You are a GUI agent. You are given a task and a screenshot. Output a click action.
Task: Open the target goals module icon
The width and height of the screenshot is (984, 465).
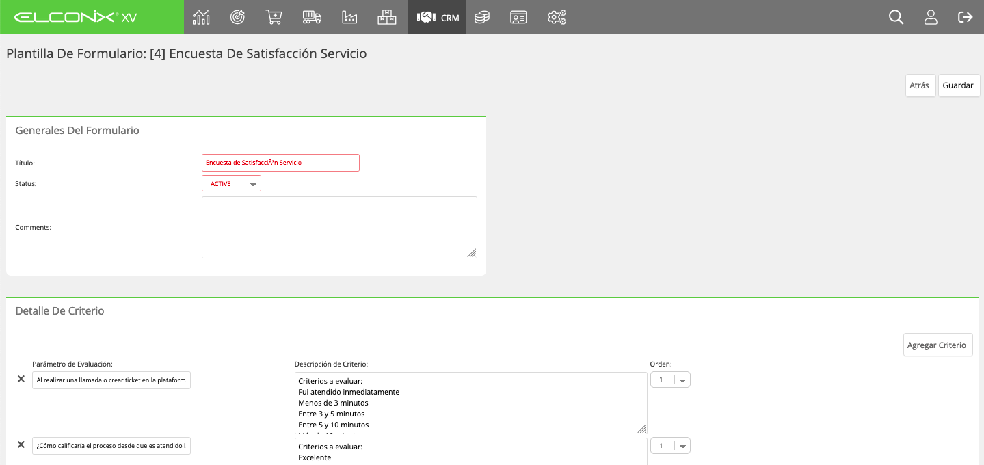(237, 17)
